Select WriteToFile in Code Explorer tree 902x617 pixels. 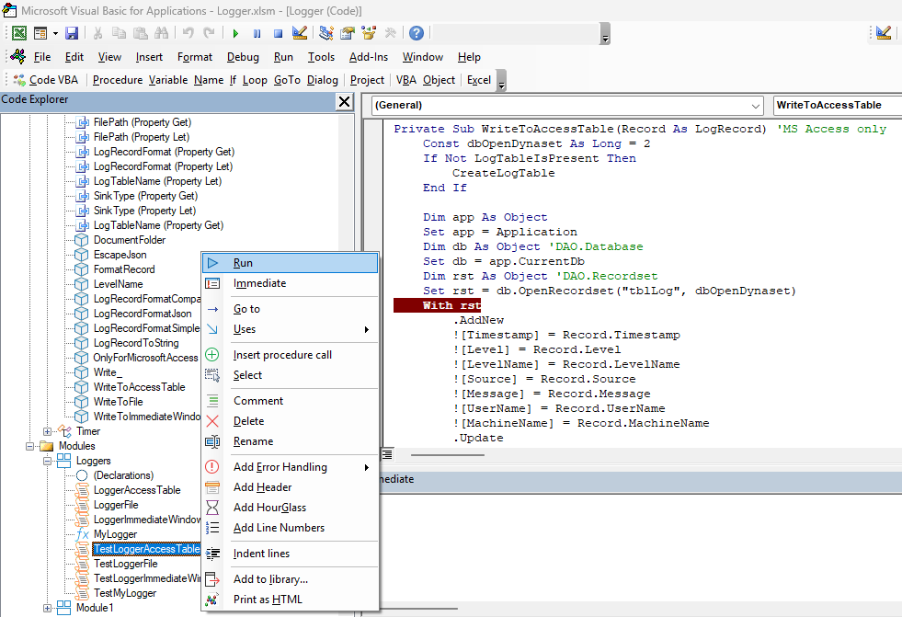coord(118,402)
